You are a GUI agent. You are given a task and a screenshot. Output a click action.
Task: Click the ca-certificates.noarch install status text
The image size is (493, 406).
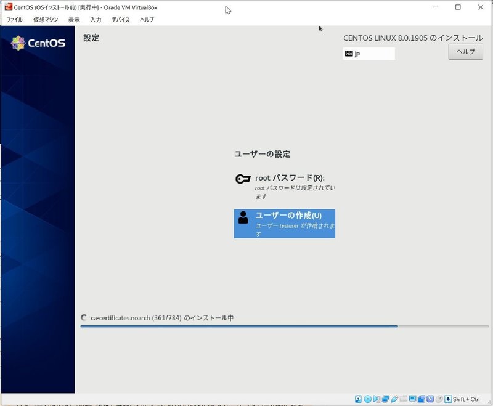(x=162, y=318)
